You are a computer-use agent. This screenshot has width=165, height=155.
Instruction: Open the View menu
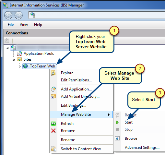point(24,25)
